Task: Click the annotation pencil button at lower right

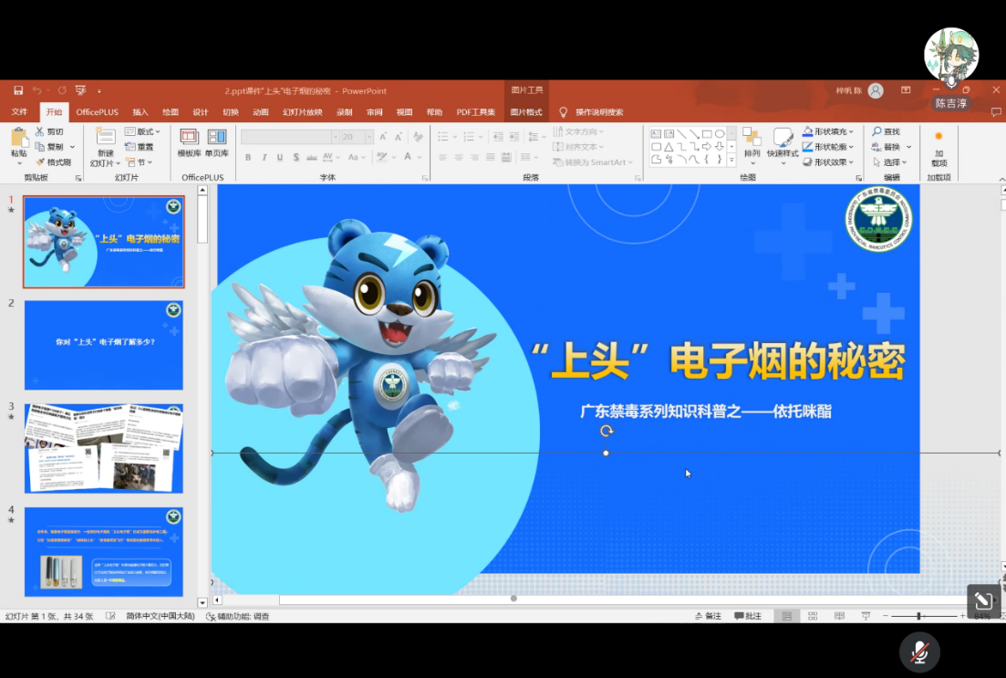Action: [983, 601]
